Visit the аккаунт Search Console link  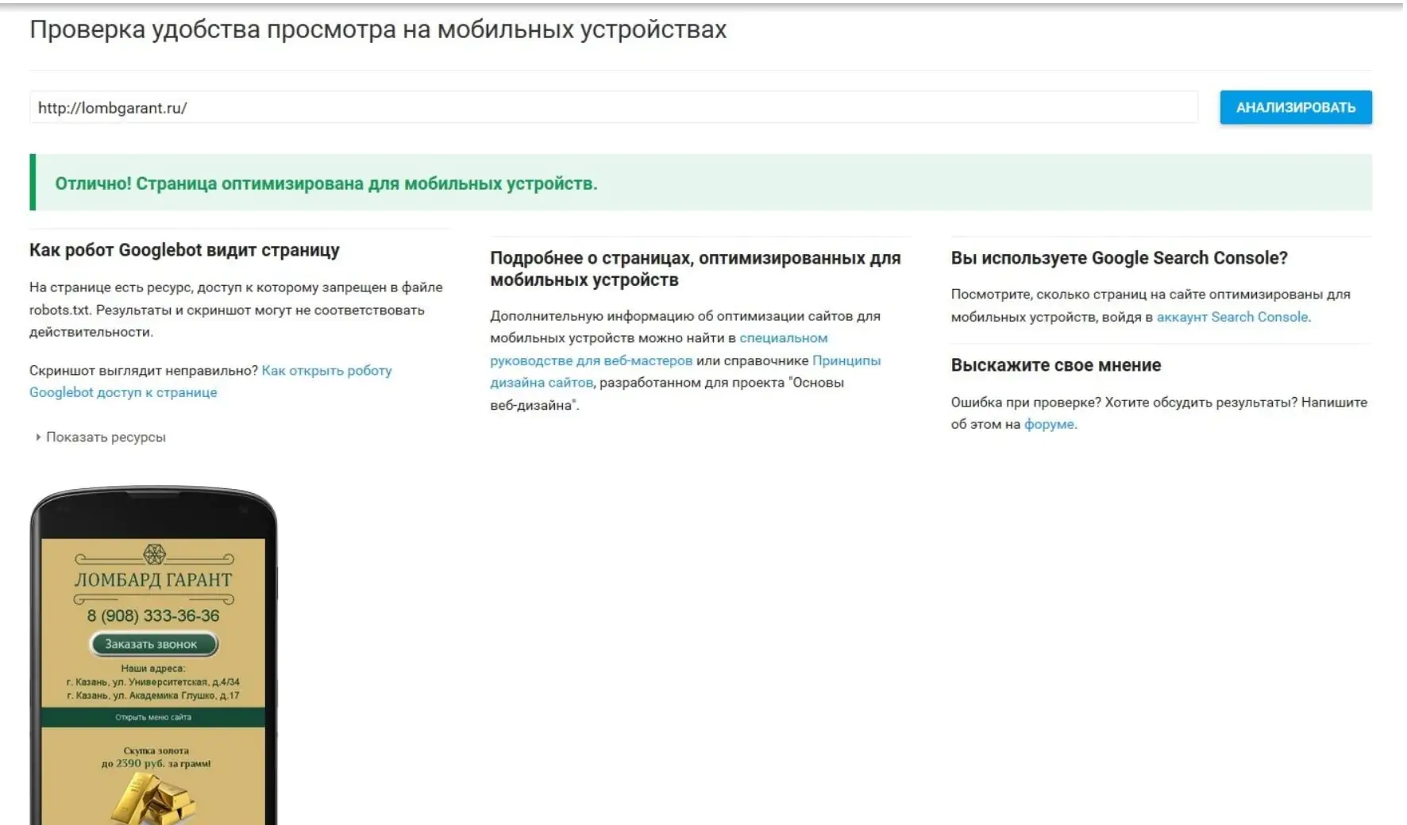[1232, 317]
